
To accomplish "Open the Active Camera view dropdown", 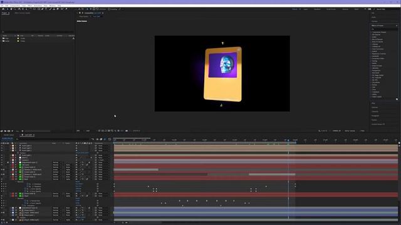I will click(x=350, y=131).
